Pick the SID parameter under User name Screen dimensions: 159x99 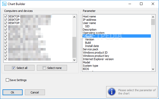[x=117, y=26]
